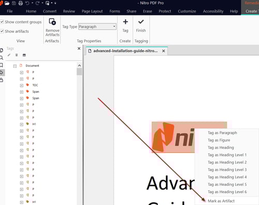Open select tool dropdown arrow
Image resolution: width=259 pixels, height=205 pixels.
(52, 3)
